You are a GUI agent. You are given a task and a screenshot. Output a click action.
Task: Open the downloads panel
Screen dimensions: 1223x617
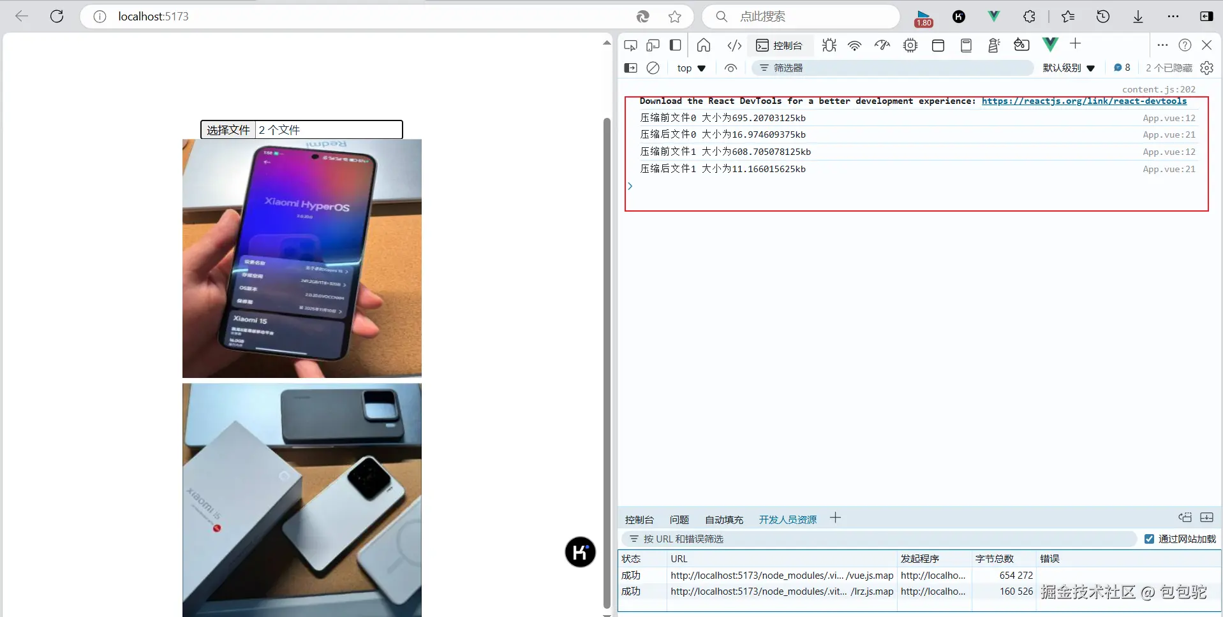click(1138, 17)
